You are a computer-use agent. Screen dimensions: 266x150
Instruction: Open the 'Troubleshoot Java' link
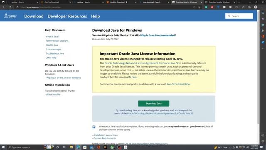pyautogui.click(x=54, y=53)
